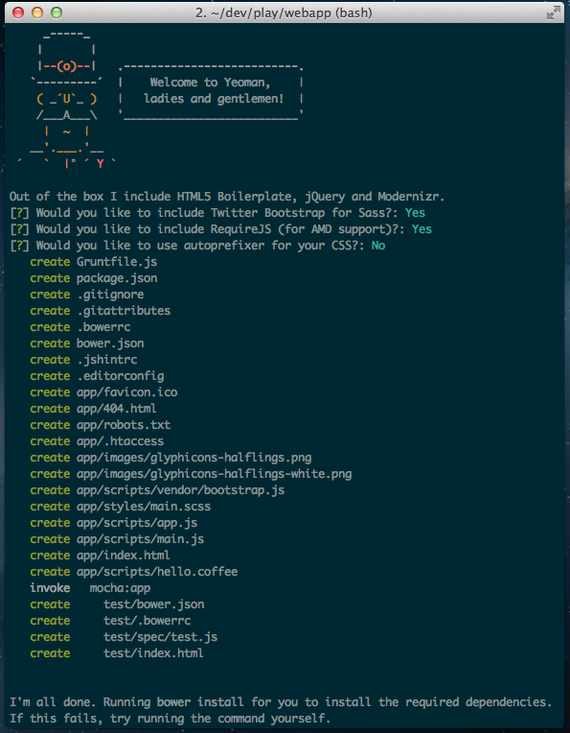Click the 'No' answer for autoprefixer
The image size is (570, 733).
pyautogui.click(x=378, y=246)
